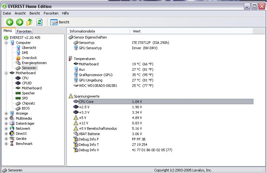Select Sensoren in the tree
The width and height of the screenshot is (267, 173).
pos(29,68)
